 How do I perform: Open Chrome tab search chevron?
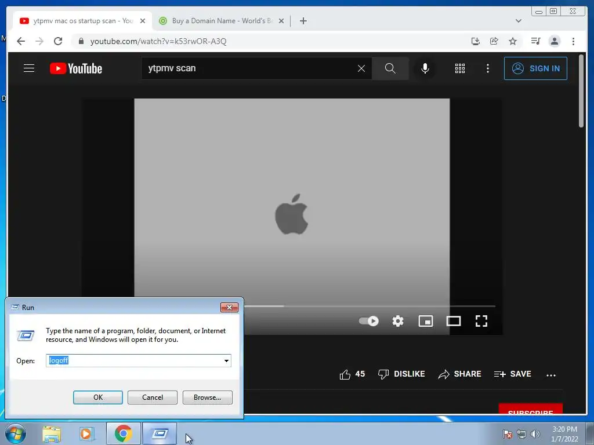pyautogui.click(x=519, y=21)
